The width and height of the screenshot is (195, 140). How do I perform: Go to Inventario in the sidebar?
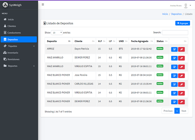click(x=12, y=53)
